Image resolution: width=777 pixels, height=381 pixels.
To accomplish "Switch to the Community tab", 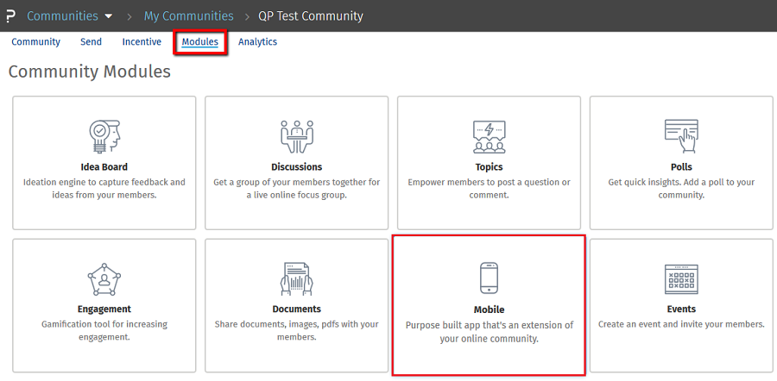I will pyautogui.click(x=35, y=41).
